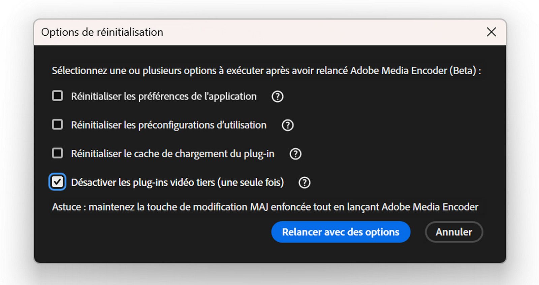This screenshot has height=285, width=539.
Task: Click the X to dismiss the reset dialog
Action: point(492,32)
